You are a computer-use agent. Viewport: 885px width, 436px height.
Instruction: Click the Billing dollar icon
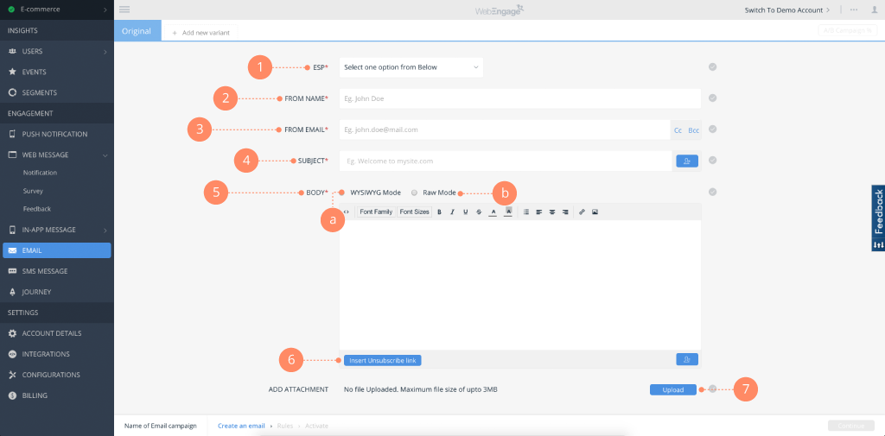coord(12,395)
